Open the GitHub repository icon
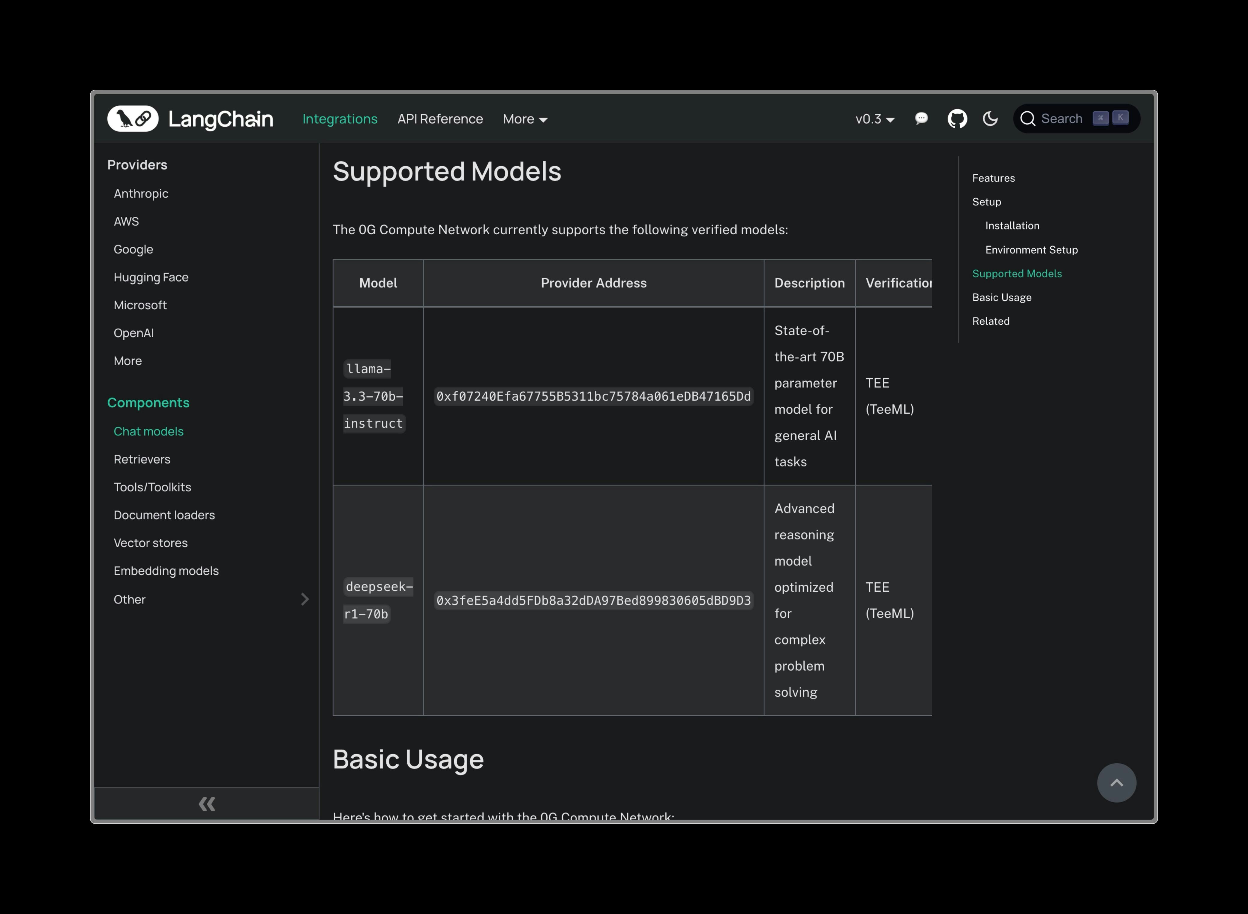1248x914 pixels. click(x=957, y=119)
